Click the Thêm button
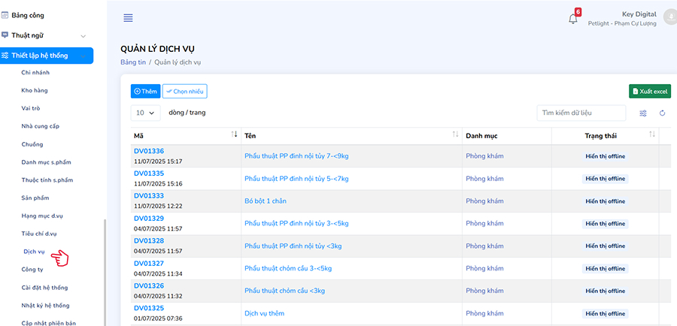 point(145,91)
